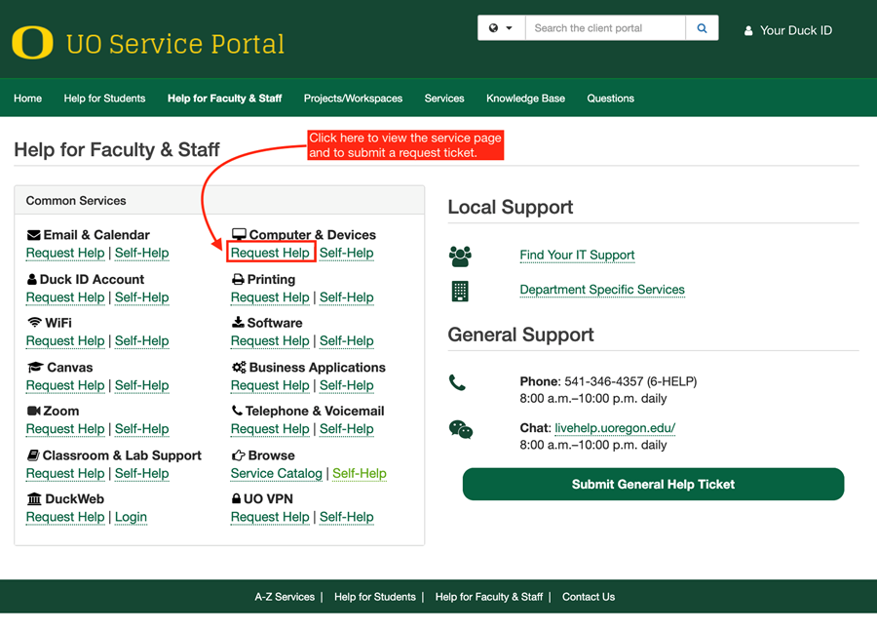
Task: Open the Projects/Workspaces menu item
Action: [353, 98]
